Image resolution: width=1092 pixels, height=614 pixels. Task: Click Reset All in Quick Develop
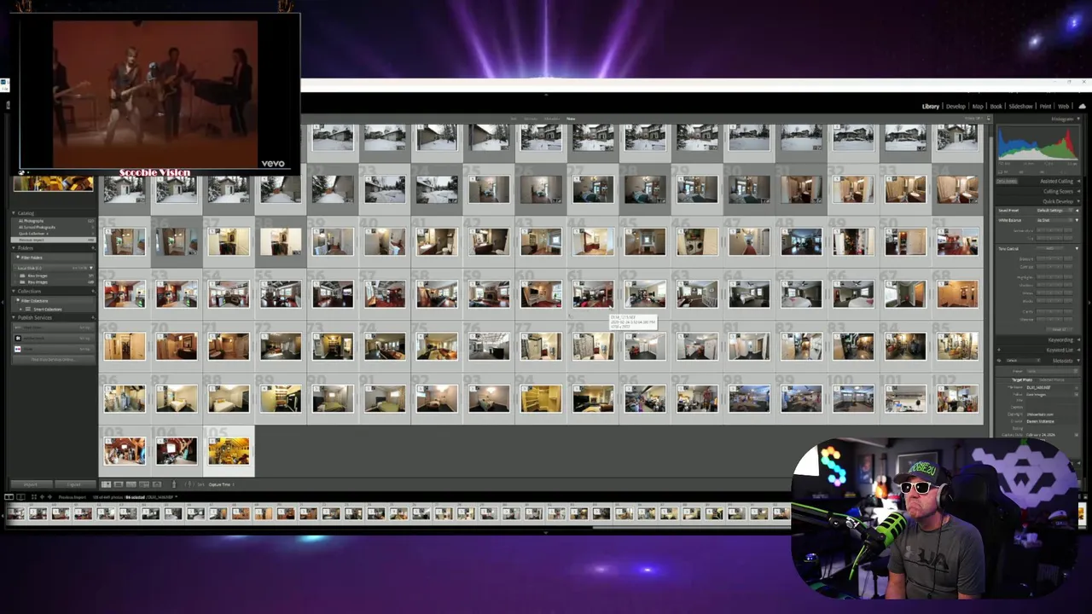pyautogui.click(x=1059, y=329)
